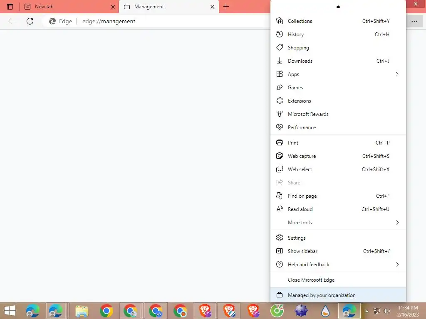426x319 pixels.
Task: Open a new tab with plus button
Action: point(226,7)
